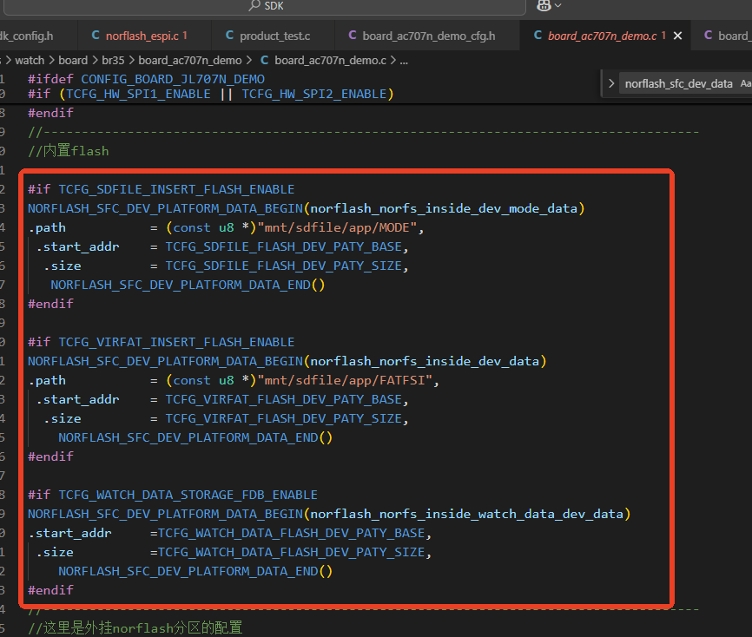This screenshot has height=637, width=752.
Task: Click the //内置flash comment line
Action: 69,151
